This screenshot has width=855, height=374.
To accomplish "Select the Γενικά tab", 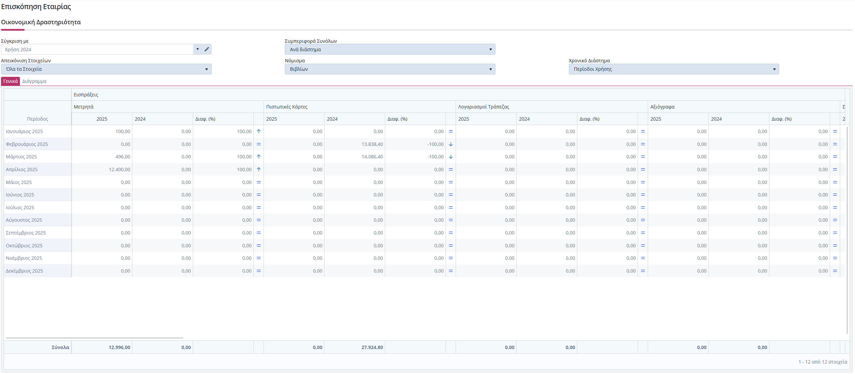I will click(10, 81).
